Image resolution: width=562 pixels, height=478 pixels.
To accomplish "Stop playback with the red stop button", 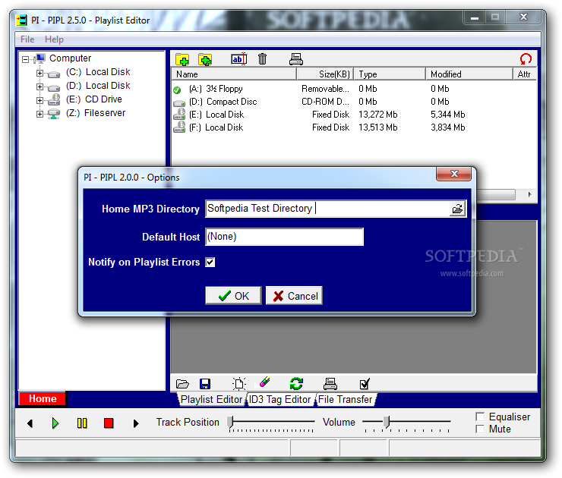I will click(109, 423).
